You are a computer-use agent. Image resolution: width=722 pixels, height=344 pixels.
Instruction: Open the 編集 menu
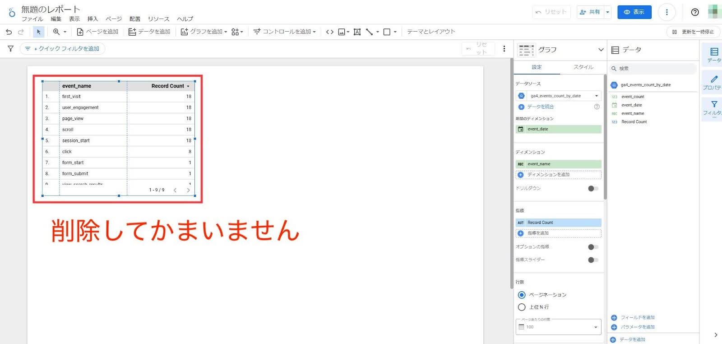point(56,19)
